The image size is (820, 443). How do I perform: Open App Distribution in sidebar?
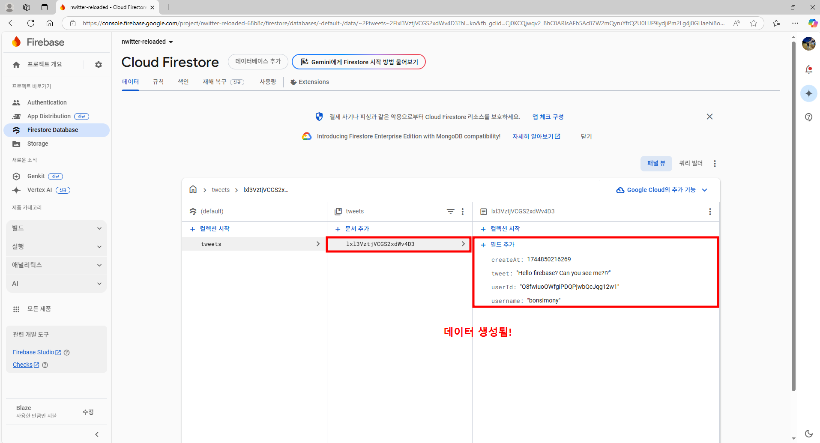49,116
